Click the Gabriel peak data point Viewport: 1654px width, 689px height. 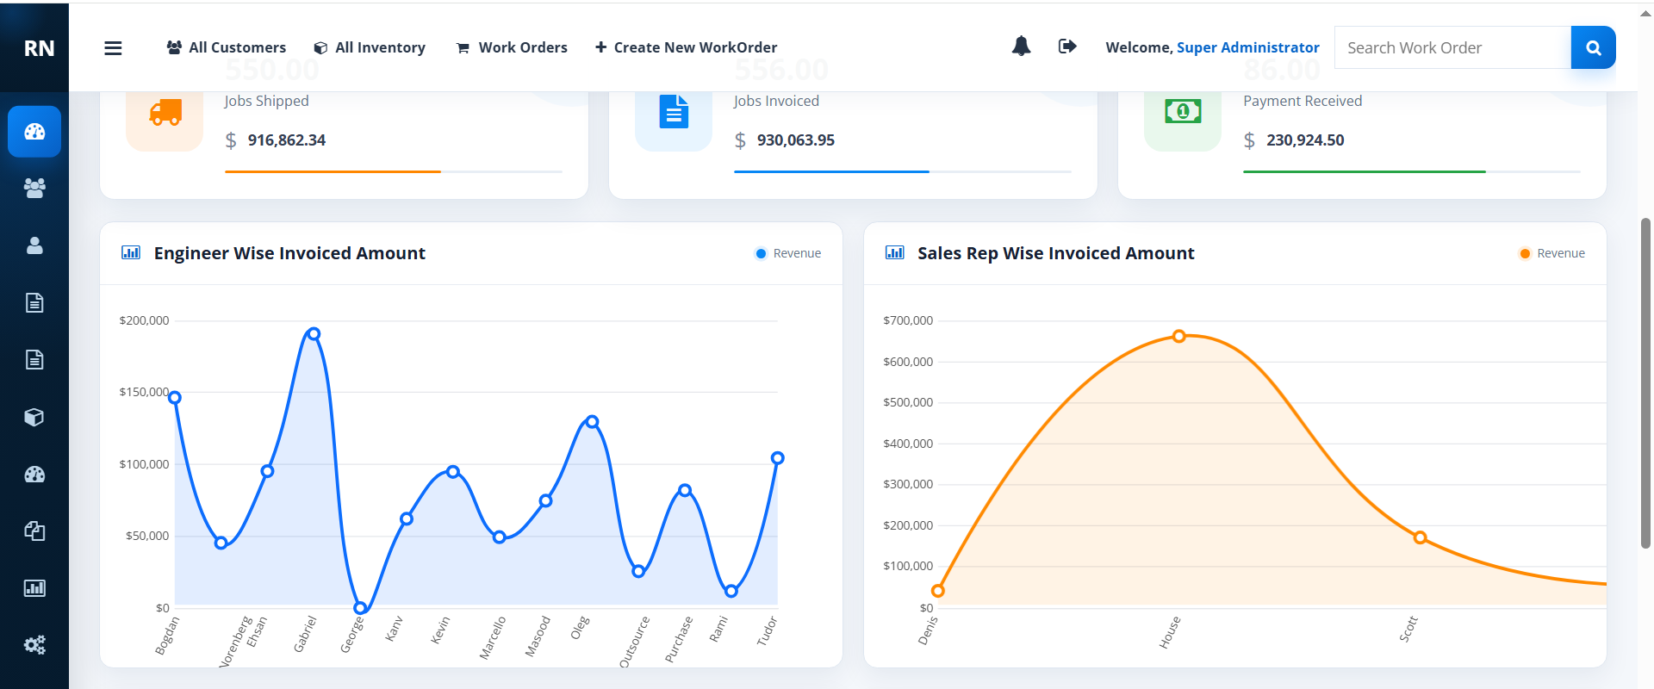[x=314, y=334]
